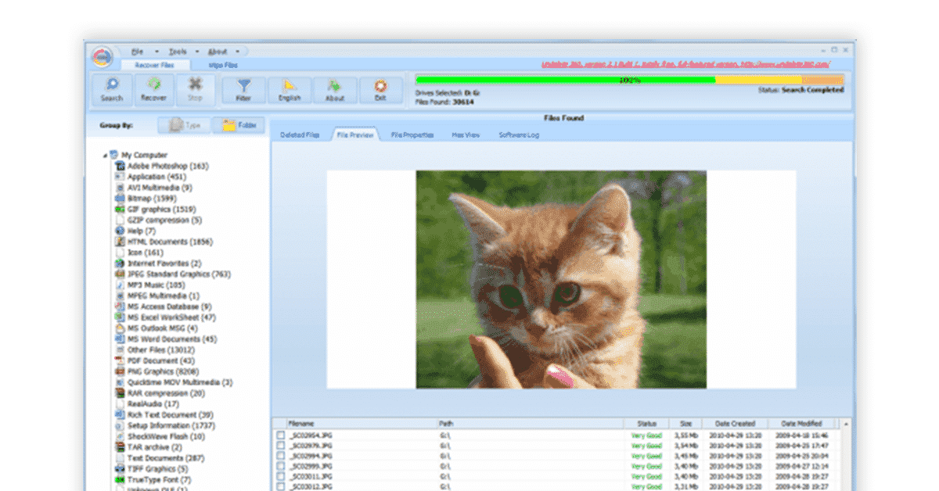Open the About toolbar icon
The image size is (939, 491).
335,90
